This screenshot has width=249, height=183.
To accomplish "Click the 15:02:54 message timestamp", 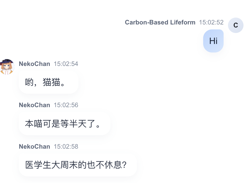I will (66, 64).
